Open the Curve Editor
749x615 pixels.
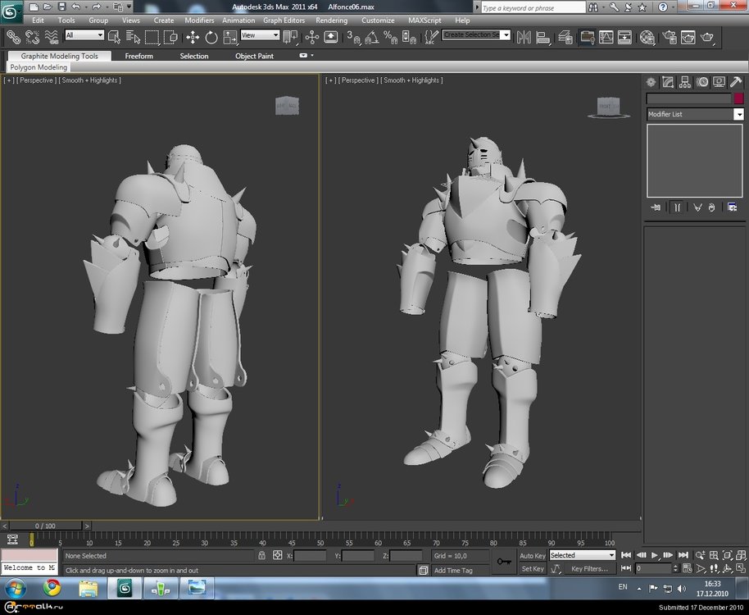coord(606,37)
